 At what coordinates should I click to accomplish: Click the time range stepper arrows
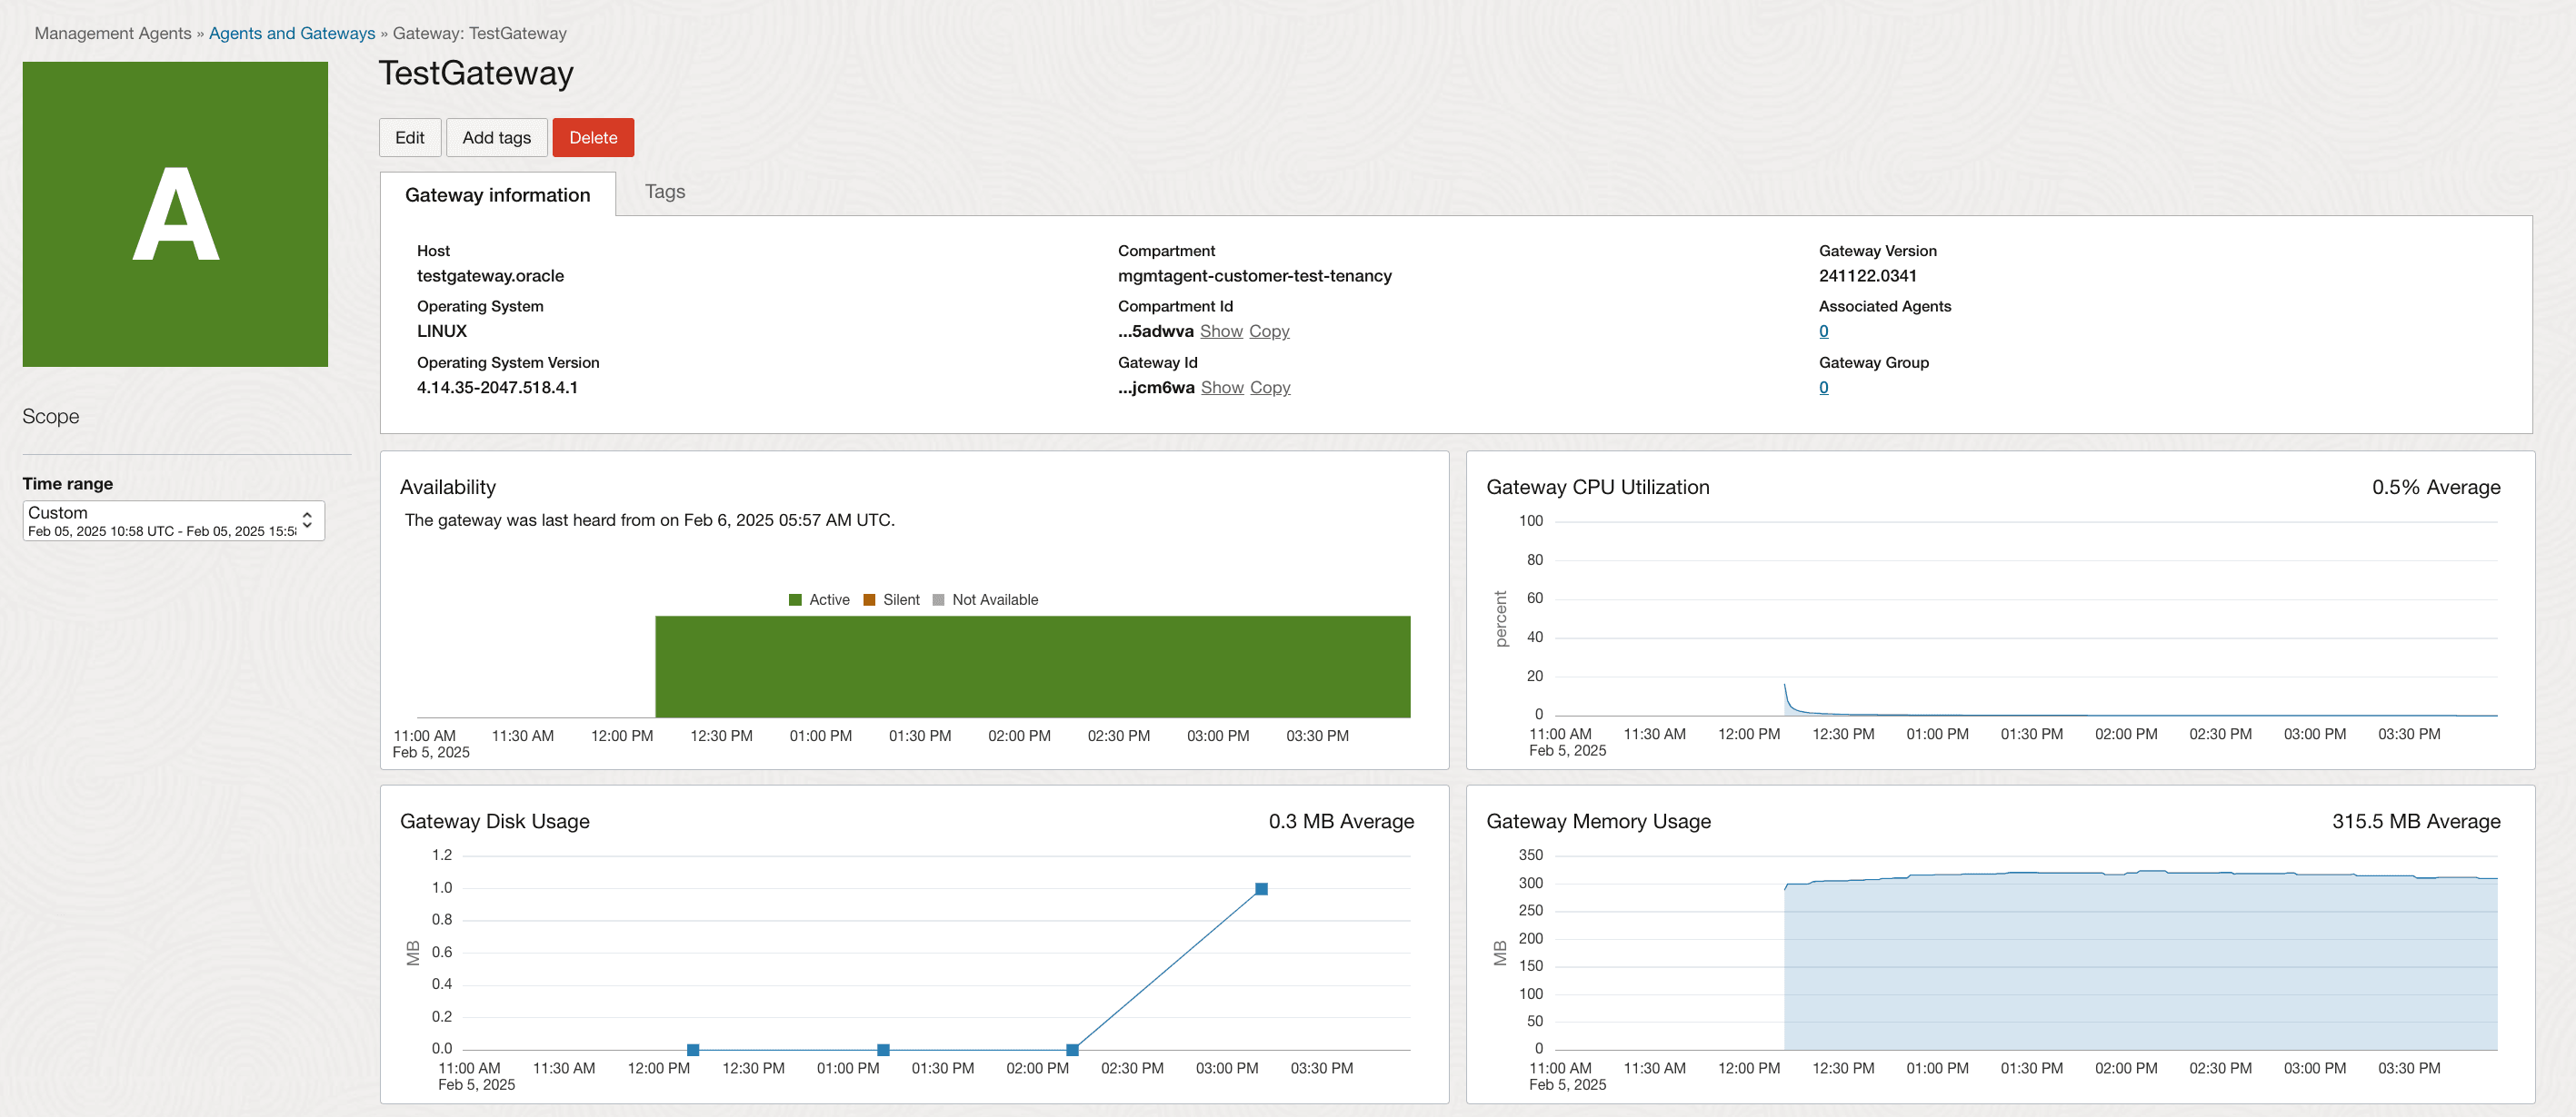pos(307,520)
